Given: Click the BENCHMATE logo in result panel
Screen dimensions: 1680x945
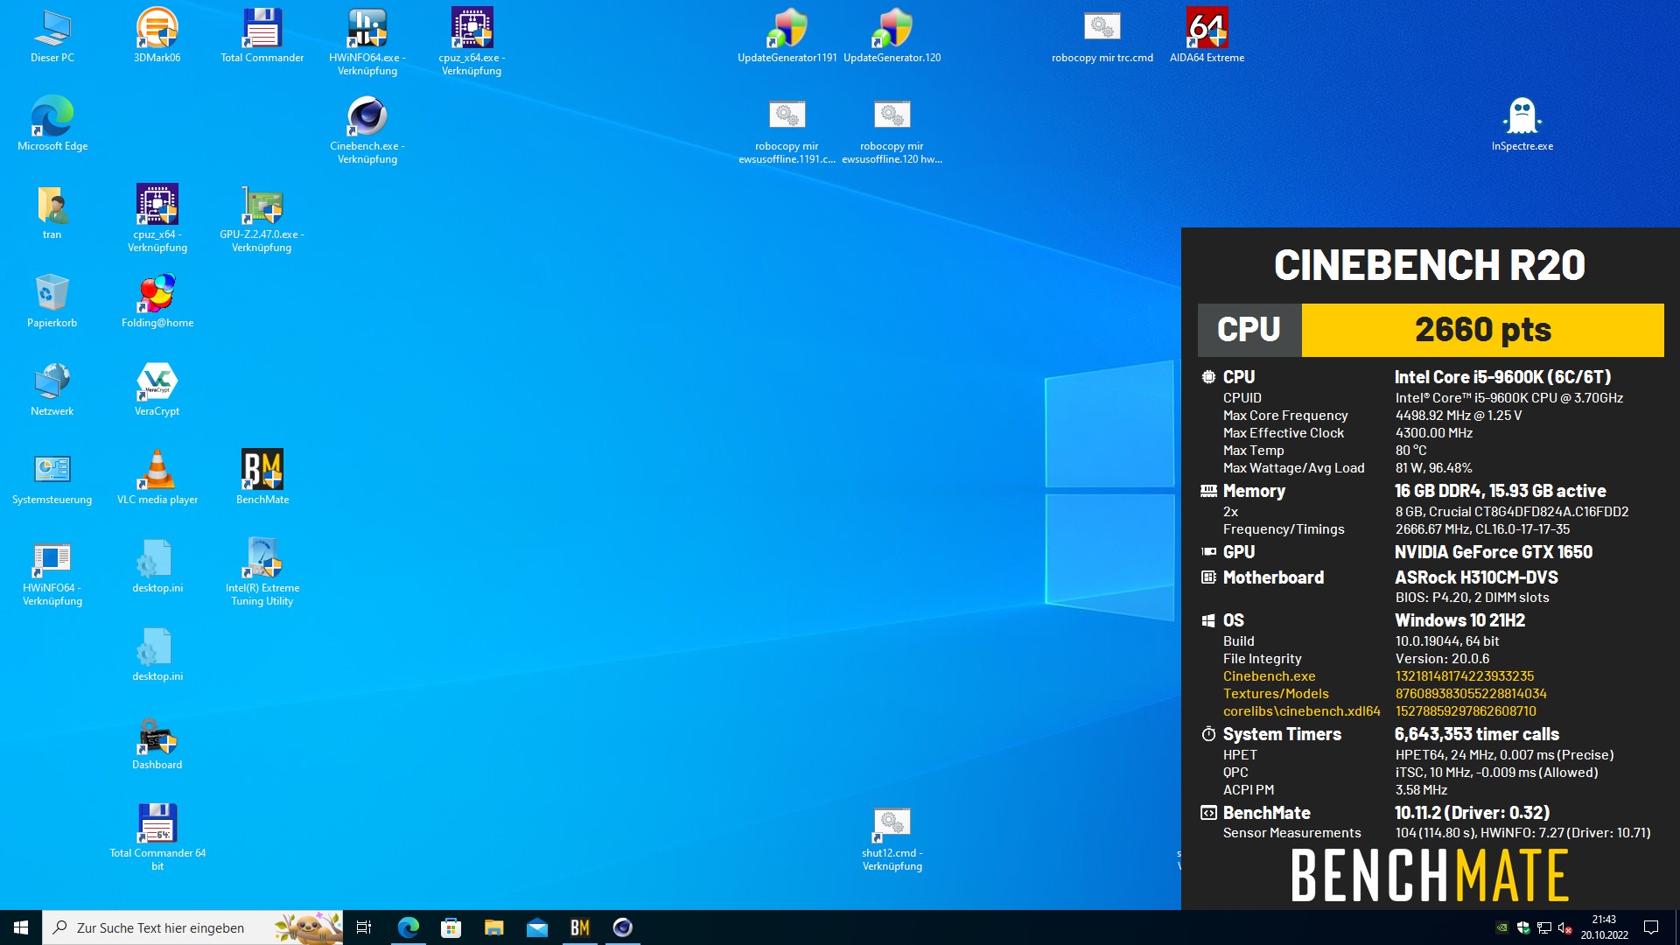Looking at the screenshot, I should pos(1430,875).
